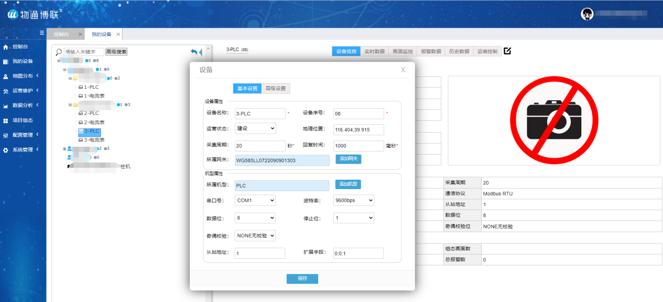Click the 添加网关 button
Image resolution: width=663 pixels, height=302 pixels.
coord(348,159)
